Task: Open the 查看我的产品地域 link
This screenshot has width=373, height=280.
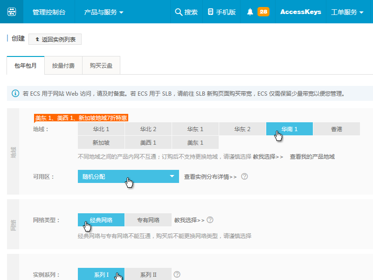Action: 312,157
